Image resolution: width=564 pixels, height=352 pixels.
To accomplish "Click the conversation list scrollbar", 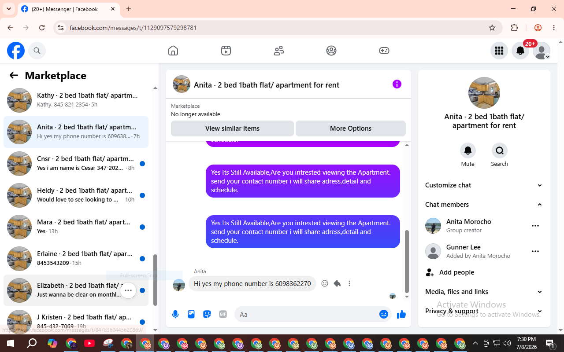I will click(155, 280).
